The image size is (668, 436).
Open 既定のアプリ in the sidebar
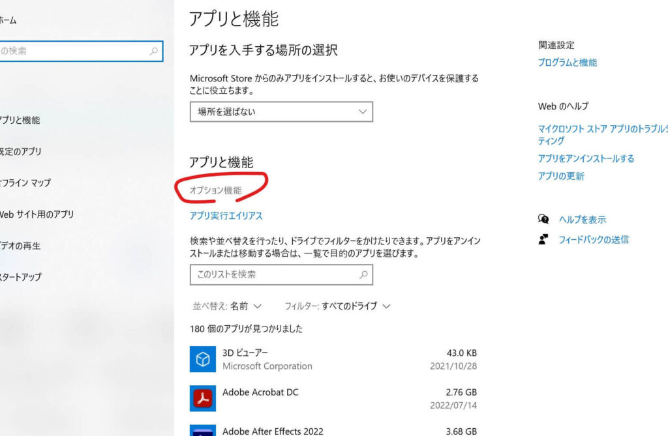click(21, 151)
